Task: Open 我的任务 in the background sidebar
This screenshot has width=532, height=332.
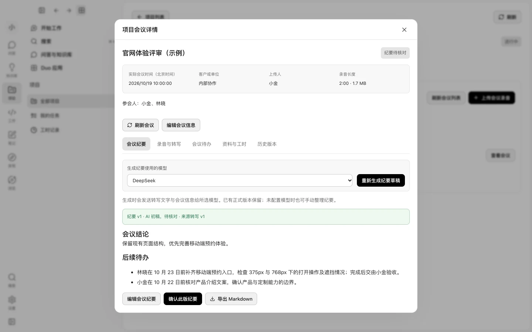Action: pyautogui.click(x=50, y=115)
